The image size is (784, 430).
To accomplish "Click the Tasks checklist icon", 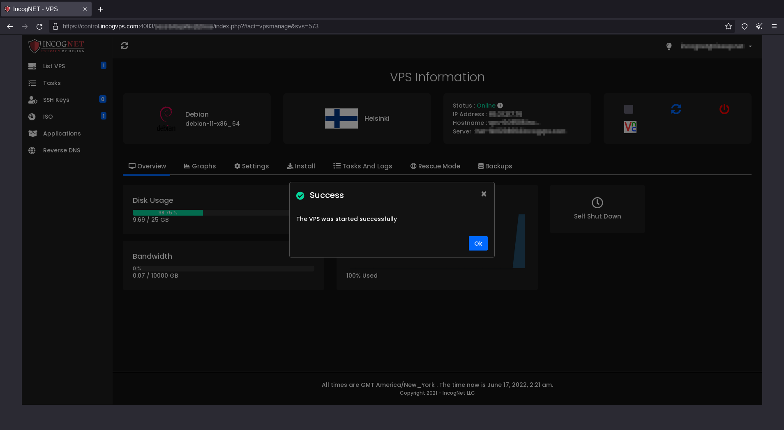I will [32, 83].
